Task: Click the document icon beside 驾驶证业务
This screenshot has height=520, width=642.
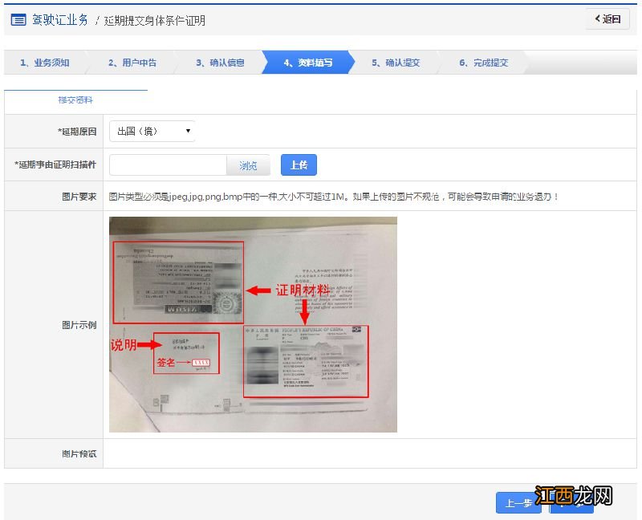Action: tap(18, 19)
